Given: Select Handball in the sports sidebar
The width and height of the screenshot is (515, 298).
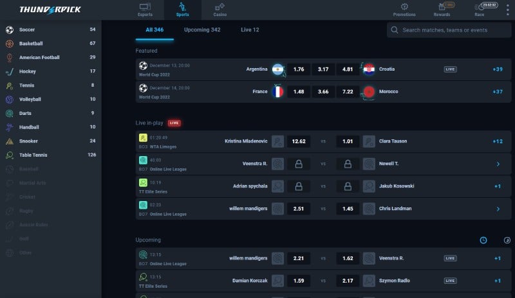Looking at the screenshot, I should pyautogui.click(x=51, y=127).
